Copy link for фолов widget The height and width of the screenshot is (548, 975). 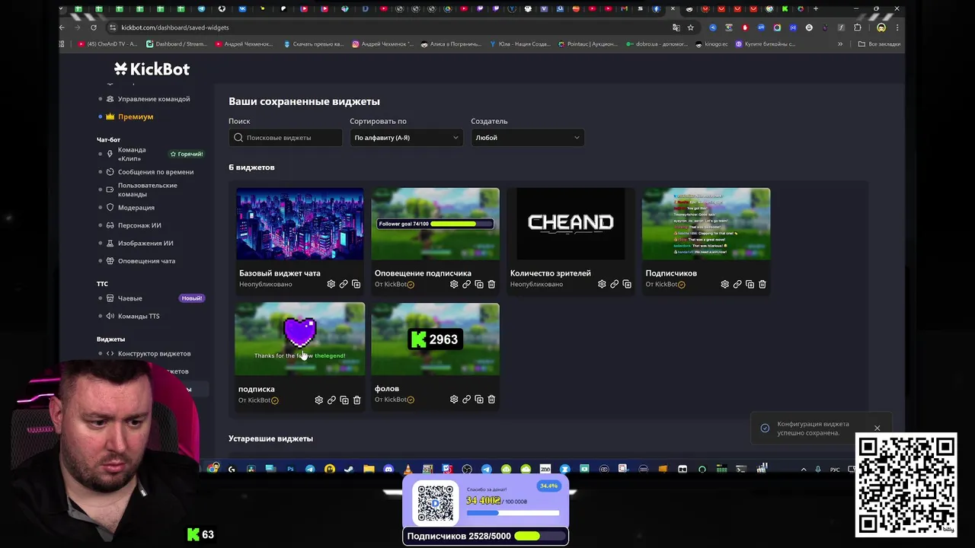(466, 399)
